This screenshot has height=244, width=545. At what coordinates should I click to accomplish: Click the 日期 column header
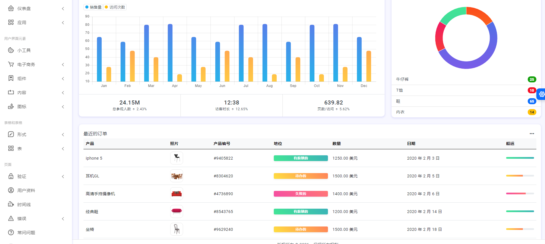pyautogui.click(x=411, y=144)
